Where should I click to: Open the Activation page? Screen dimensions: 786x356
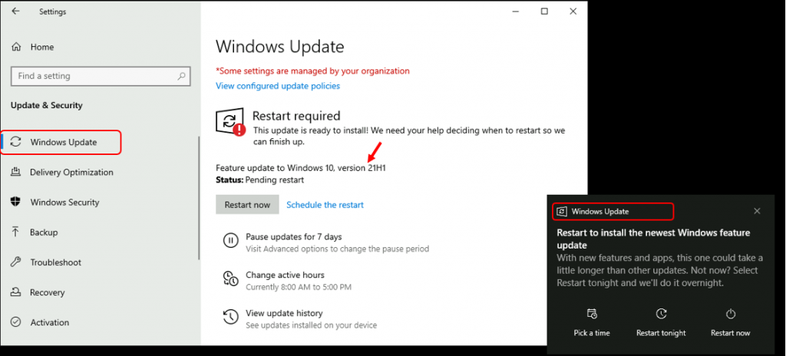tap(50, 322)
